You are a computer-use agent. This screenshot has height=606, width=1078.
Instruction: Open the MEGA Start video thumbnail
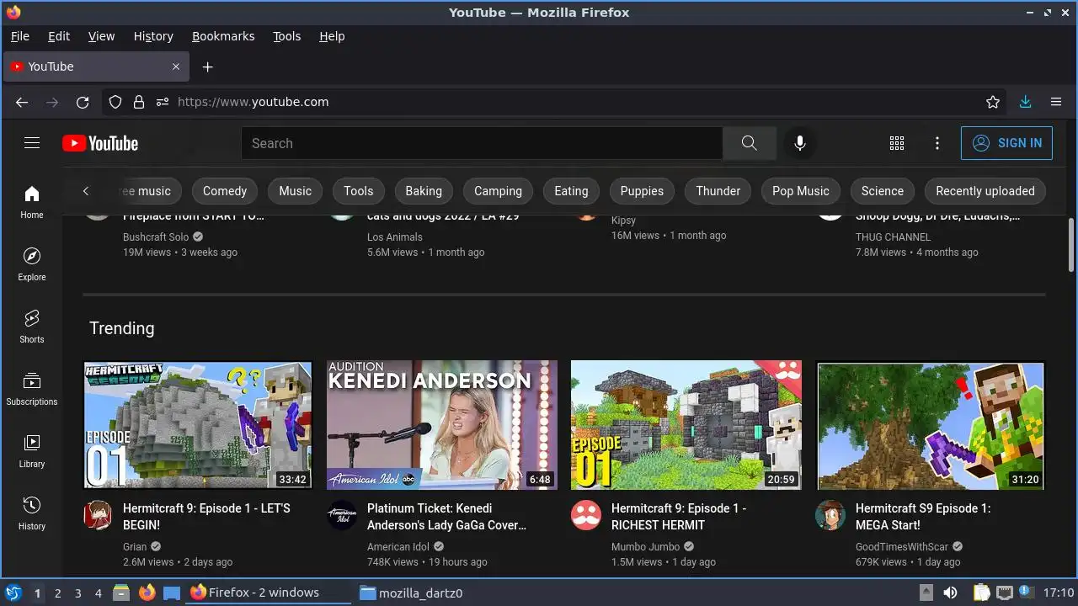(x=931, y=425)
